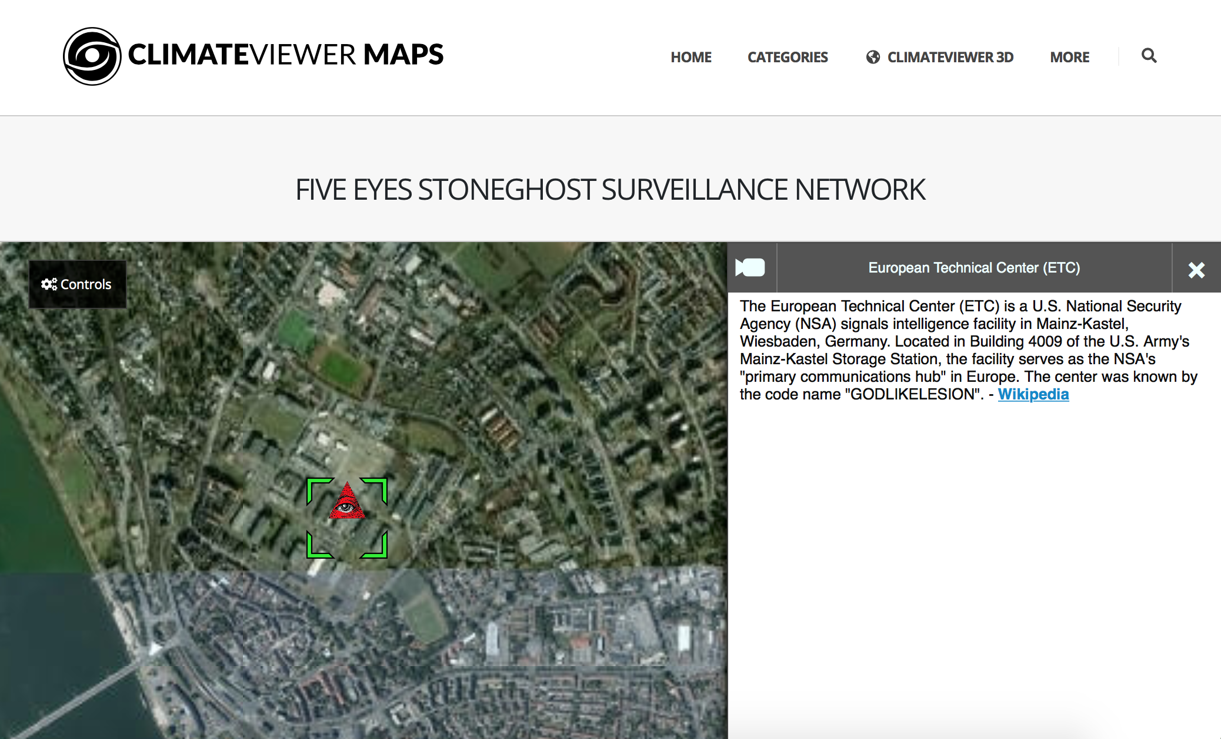Click the gears icon on Controls
The height and width of the screenshot is (739, 1221).
49,284
